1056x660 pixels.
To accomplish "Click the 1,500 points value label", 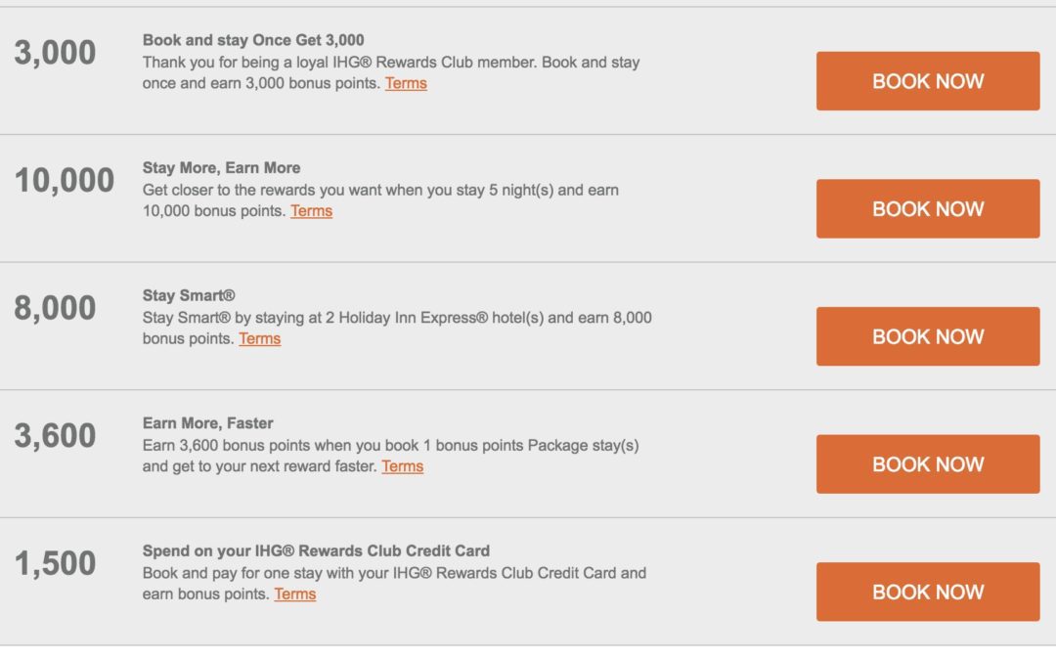I will tap(52, 563).
